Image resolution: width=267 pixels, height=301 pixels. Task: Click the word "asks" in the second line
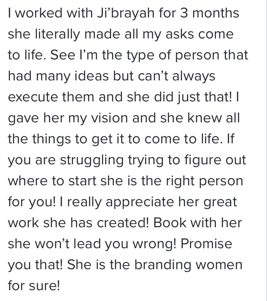[x=180, y=34]
